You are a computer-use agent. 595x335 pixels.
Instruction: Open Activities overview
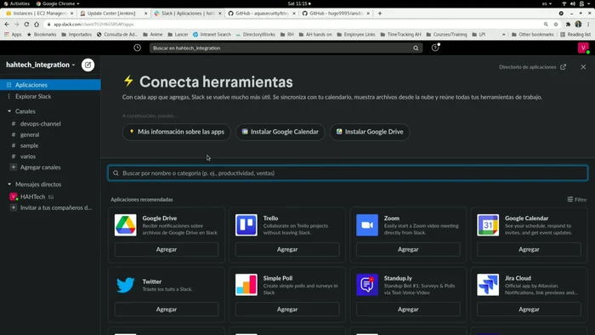(x=16, y=3)
